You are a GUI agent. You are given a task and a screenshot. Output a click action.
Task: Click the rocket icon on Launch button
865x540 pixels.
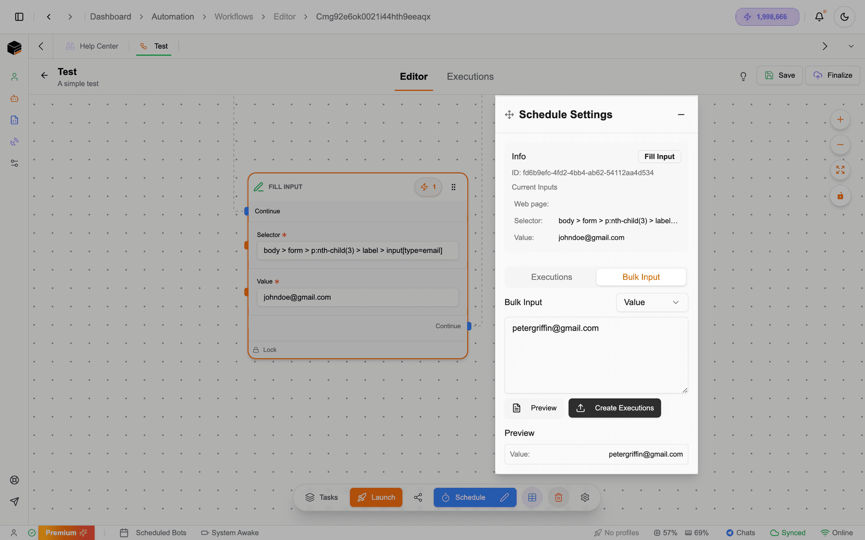click(x=362, y=497)
